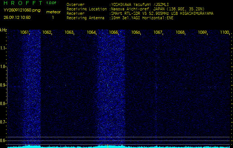Click the version label 1.0.0f
233x148 pixels.
pyautogui.click(x=51, y=3)
